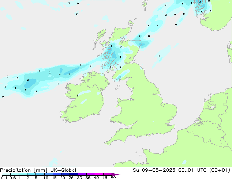Viewport: 232px width, 179px height.
Task: Select the 35–40 mm violet legend swatch
Action: (91, 174)
